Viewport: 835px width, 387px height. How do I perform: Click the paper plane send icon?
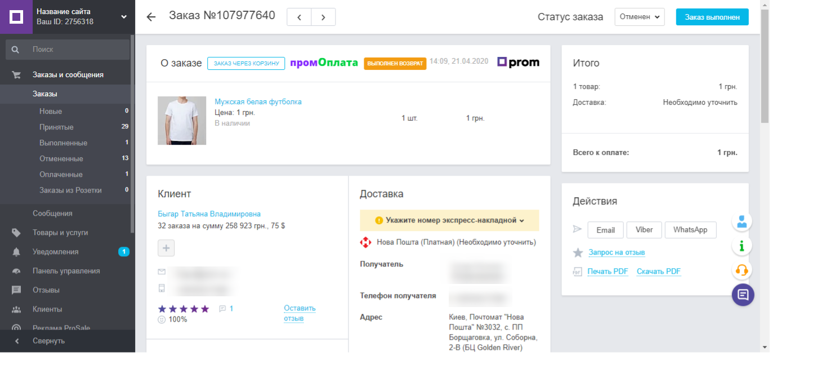[577, 229]
